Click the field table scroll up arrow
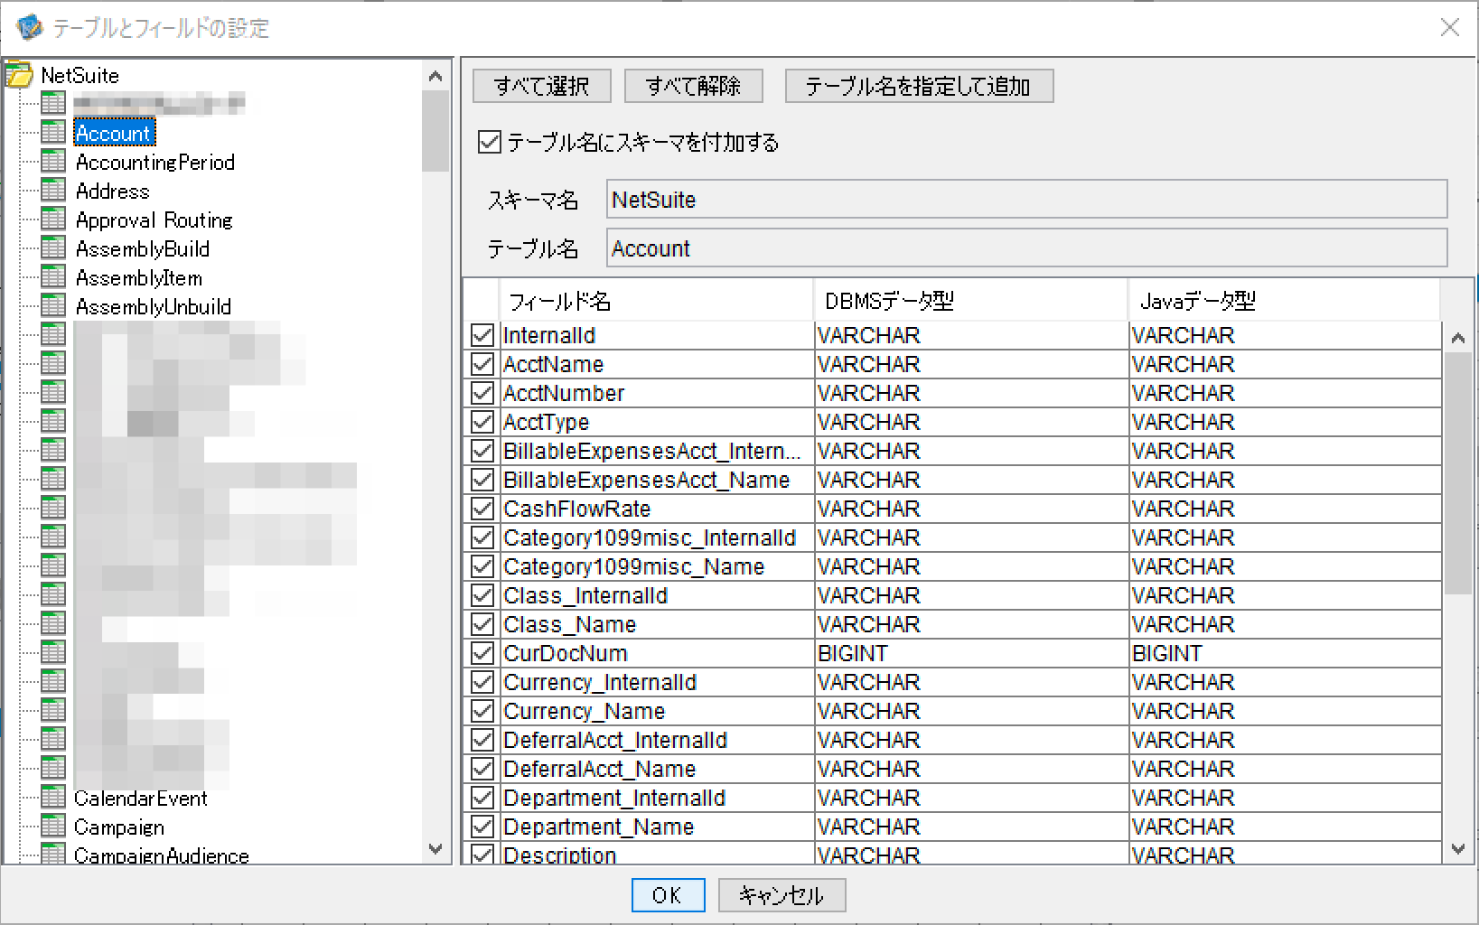1479x925 pixels. tap(1457, 338)
